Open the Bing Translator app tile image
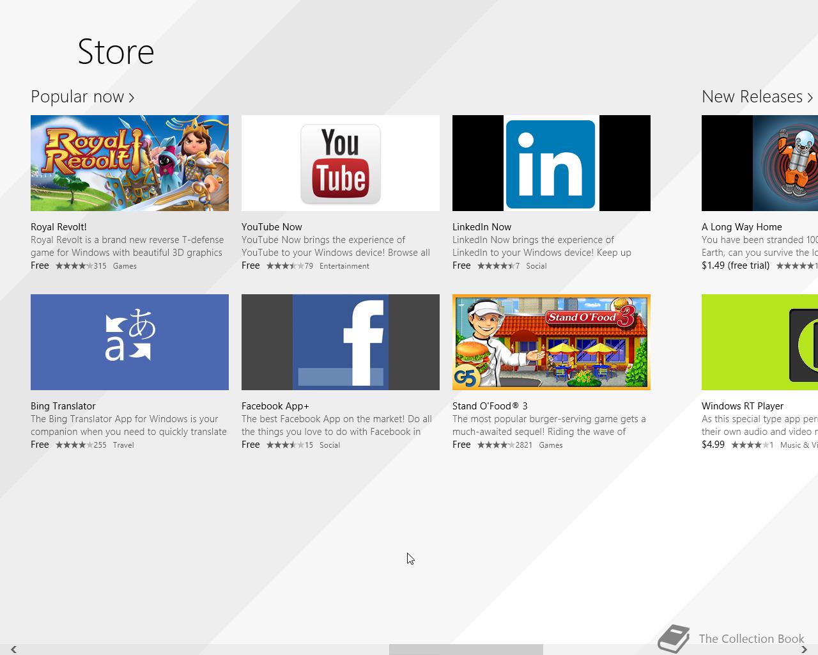The image size is (818, 655). click(x=130, y=342)
